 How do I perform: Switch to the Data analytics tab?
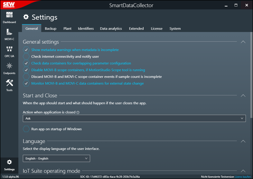click(x=111, y=29)
